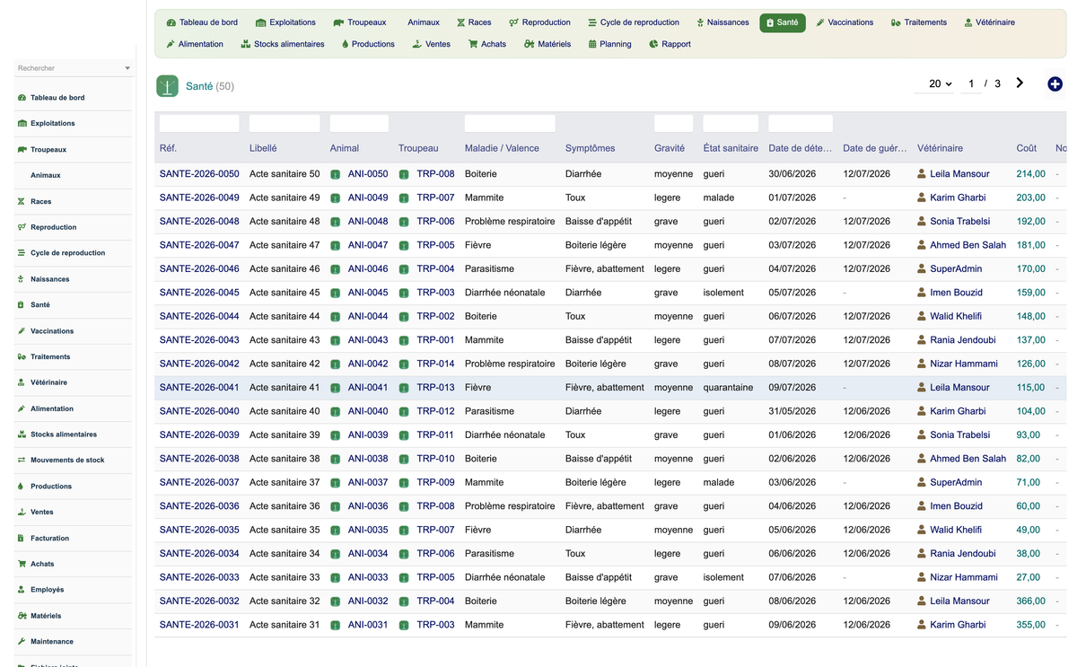
Task: Click the Troupeaux sidebar icon
Action: [x=22, y=150]
